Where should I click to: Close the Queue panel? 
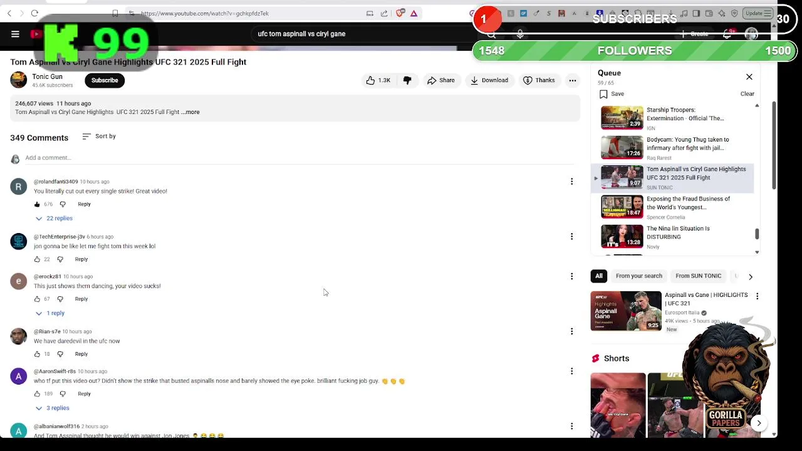(x=749, y=76)
